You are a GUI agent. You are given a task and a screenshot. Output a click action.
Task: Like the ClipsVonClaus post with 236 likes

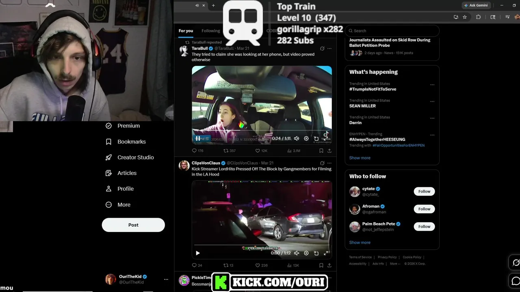pos(261,265)
